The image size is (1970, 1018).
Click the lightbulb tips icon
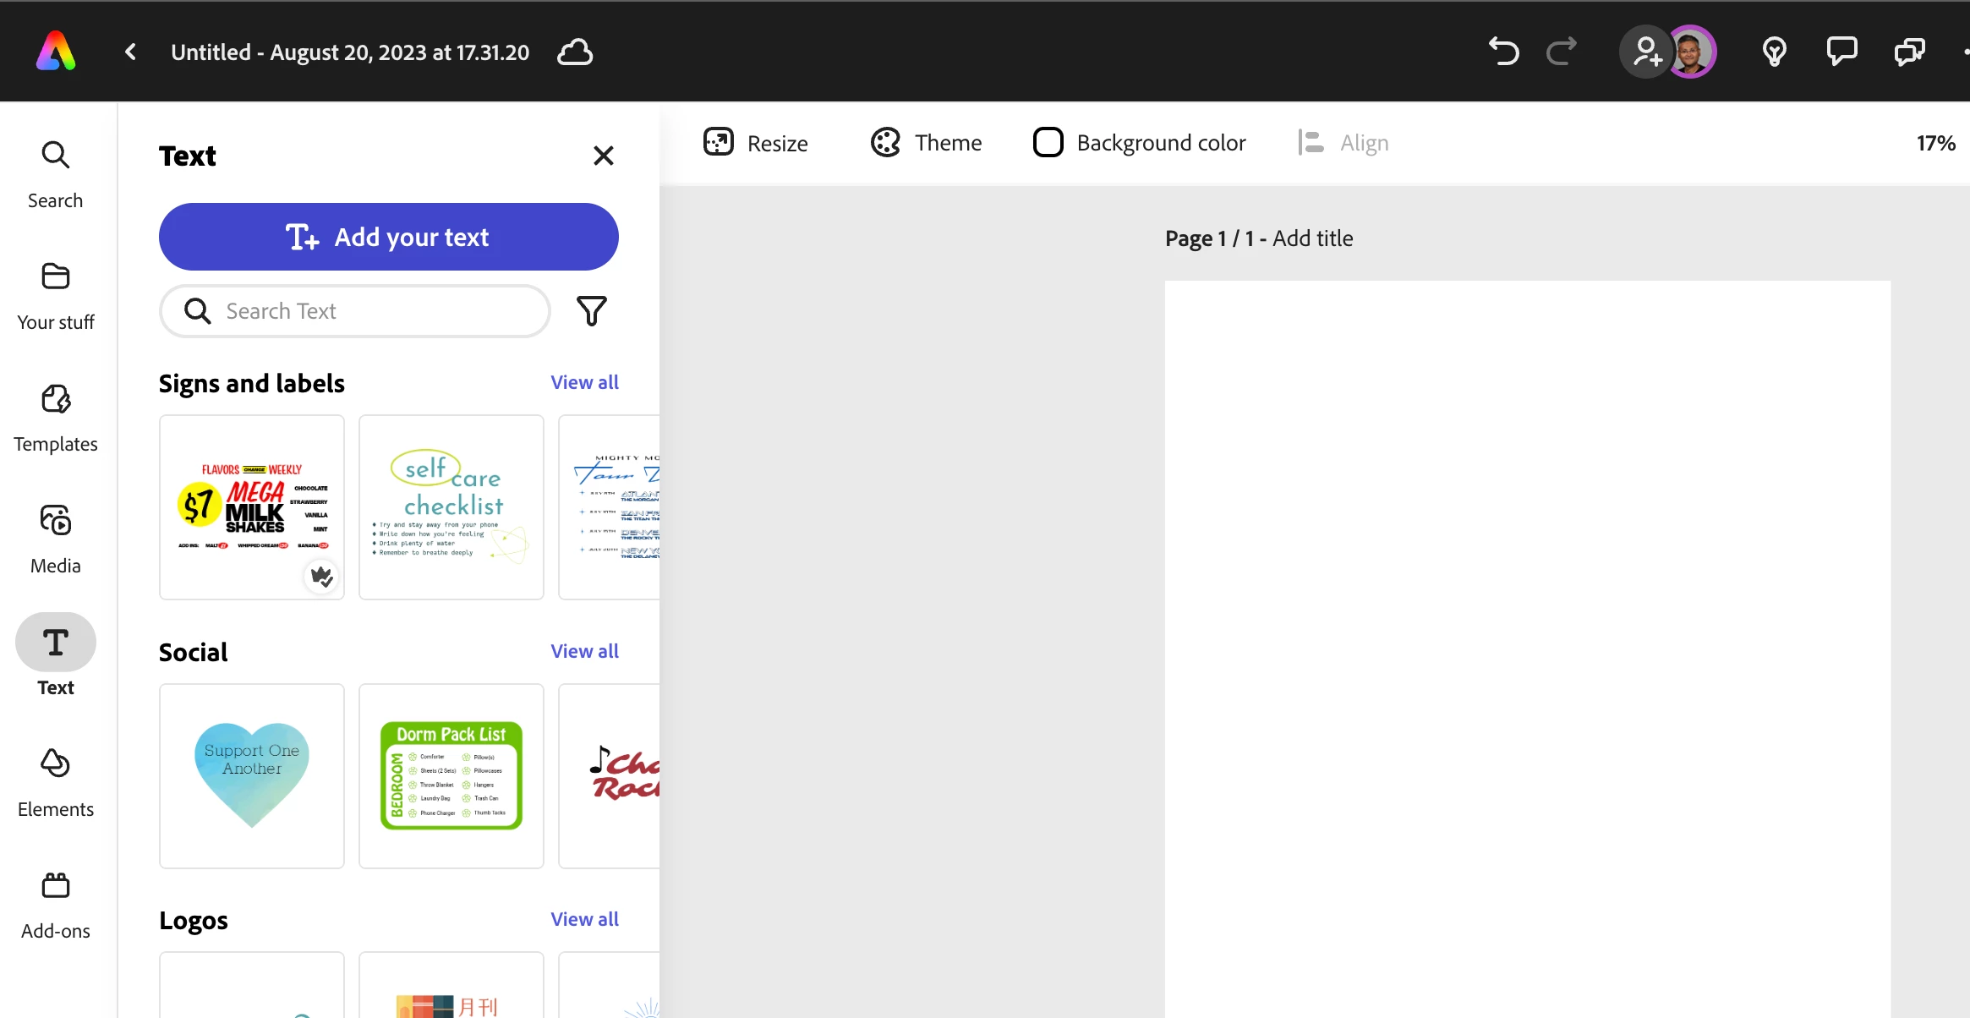point(1774,52)
